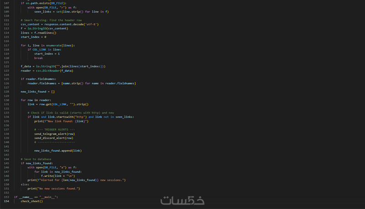The height and width of the screenshot is (209, 365).
Task: Click the 'f.write(link + "\n")' line
Action: pyautogui.click(x=58, y=176)
